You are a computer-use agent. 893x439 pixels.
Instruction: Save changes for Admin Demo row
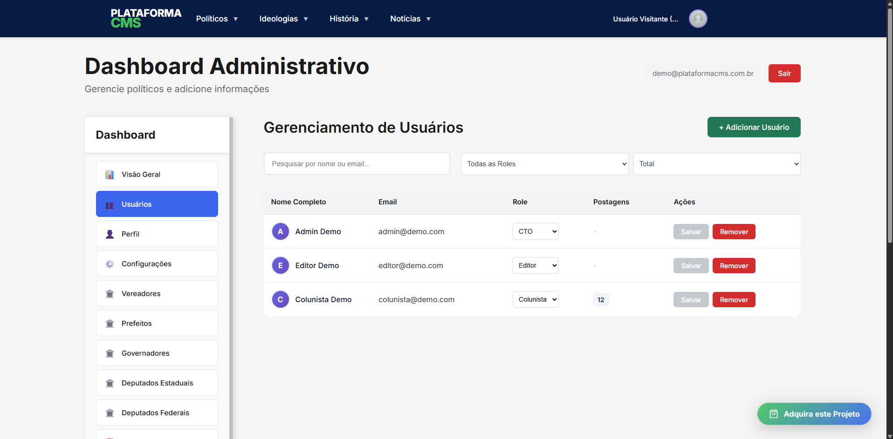[x=691, y=231]
